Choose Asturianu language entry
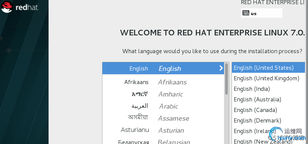308x144 pixels. coord(163,130)
